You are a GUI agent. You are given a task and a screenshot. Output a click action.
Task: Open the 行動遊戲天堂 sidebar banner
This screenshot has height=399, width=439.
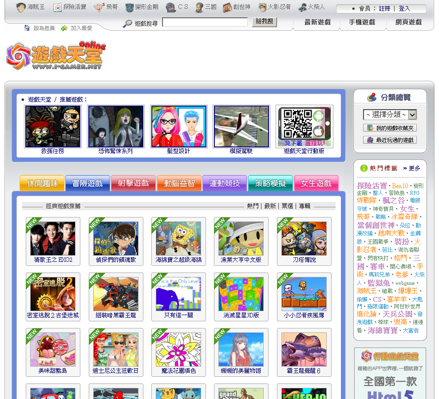click(x=390, y=373)
